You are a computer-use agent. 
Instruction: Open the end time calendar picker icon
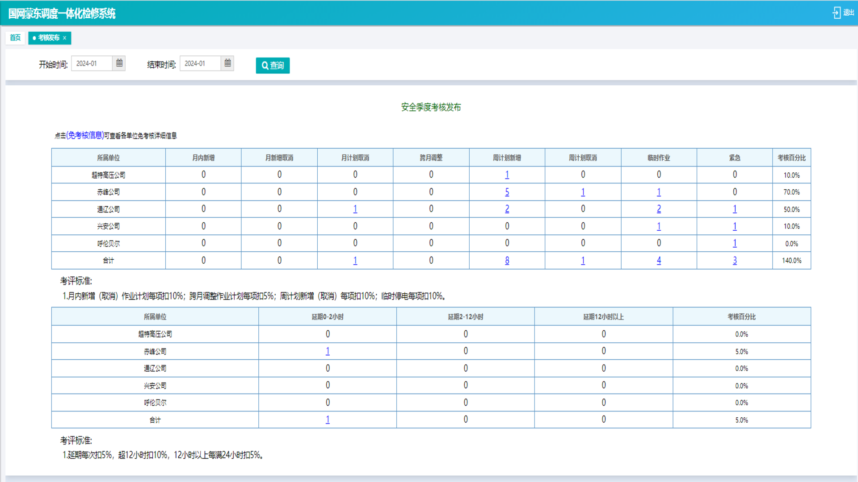(228, 63)
